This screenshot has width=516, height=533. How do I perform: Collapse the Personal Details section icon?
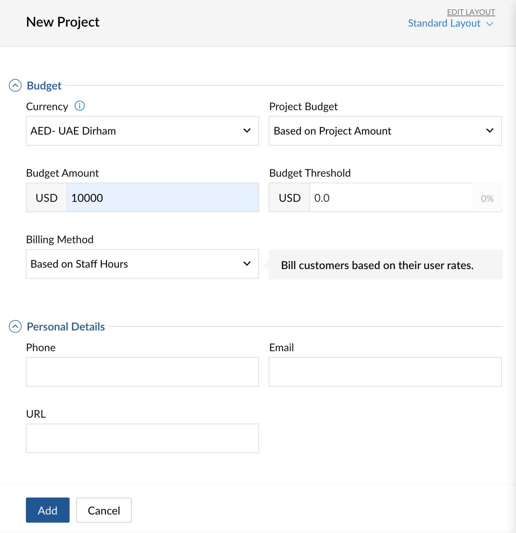[15, 327]
